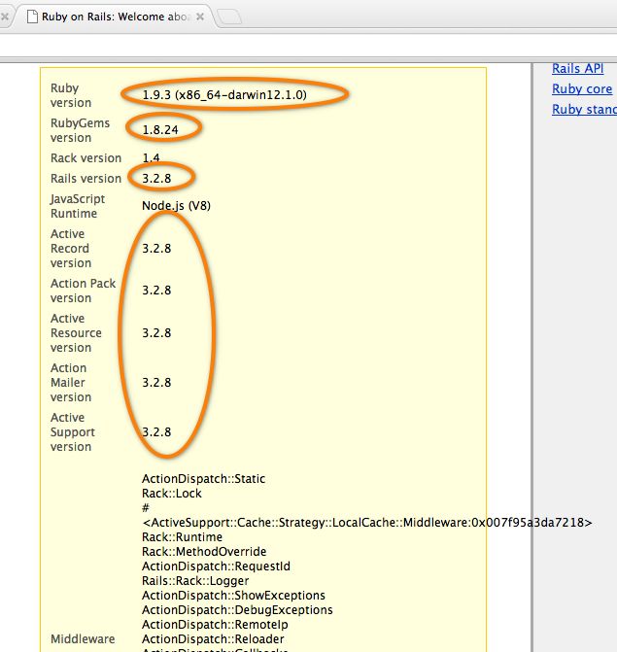Screen dimensions: 617x652
Task: Open the Ruby core link
Action: coord(582,89)
